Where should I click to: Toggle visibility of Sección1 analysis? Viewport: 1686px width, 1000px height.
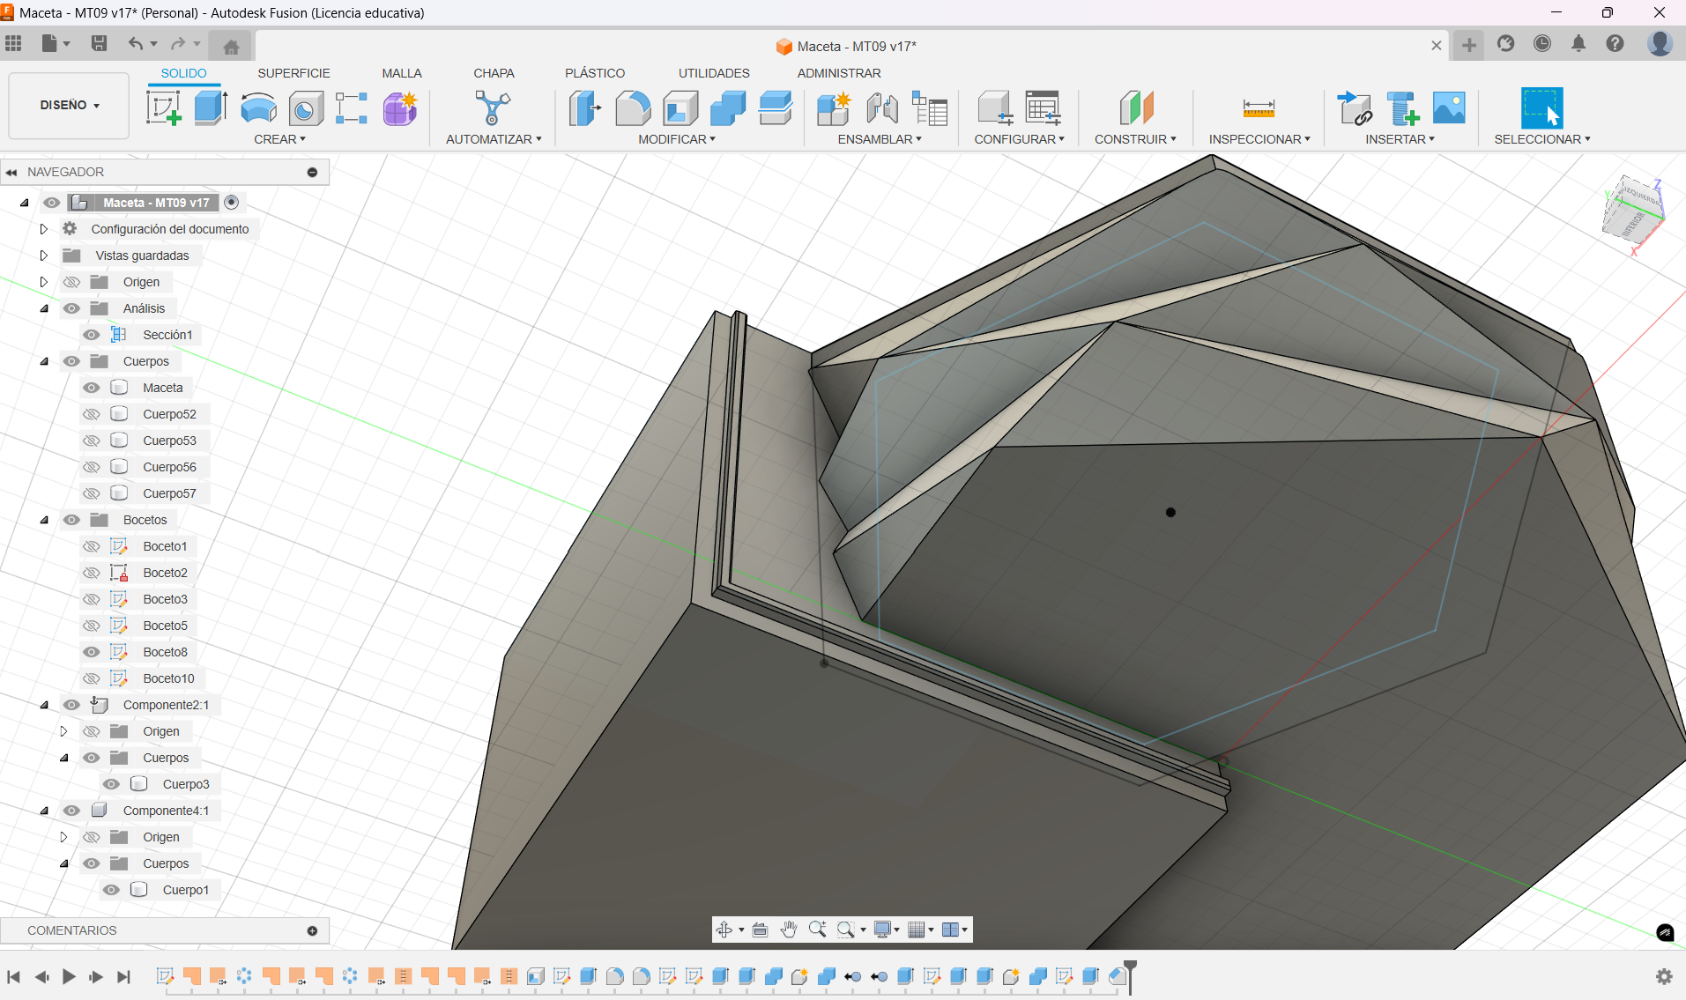(x=91, y=335)
